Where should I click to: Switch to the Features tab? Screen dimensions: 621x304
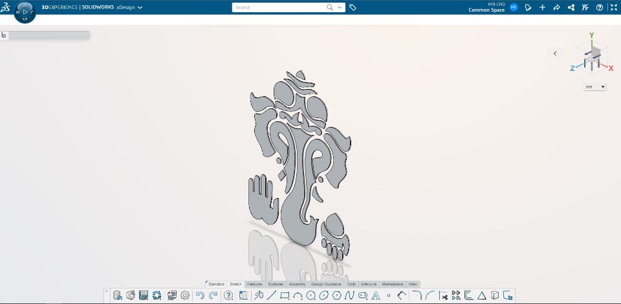pos(255,284)
